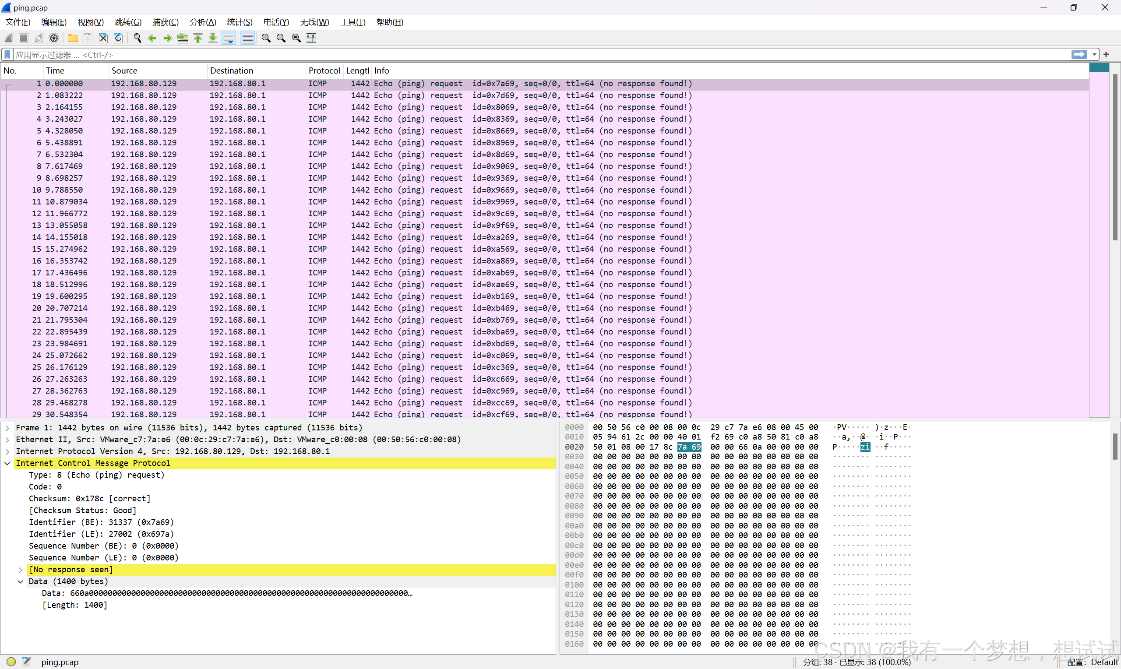Click into the display filter input field
1121x669 pixels.
(541, 55)
